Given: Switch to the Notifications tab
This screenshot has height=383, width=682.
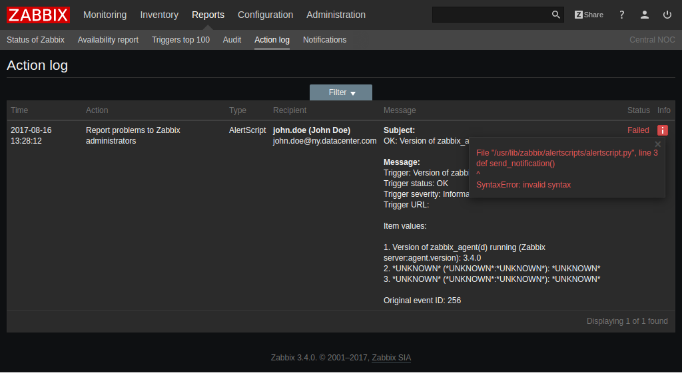Looking at the screenshot, I should click(324, 40).
